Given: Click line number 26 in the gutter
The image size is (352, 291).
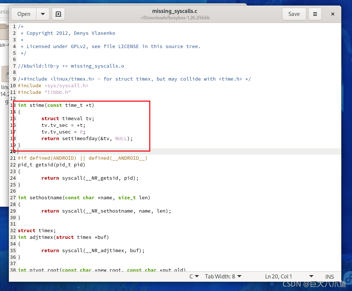Looking at the screenshot, I should coord(13,191).
